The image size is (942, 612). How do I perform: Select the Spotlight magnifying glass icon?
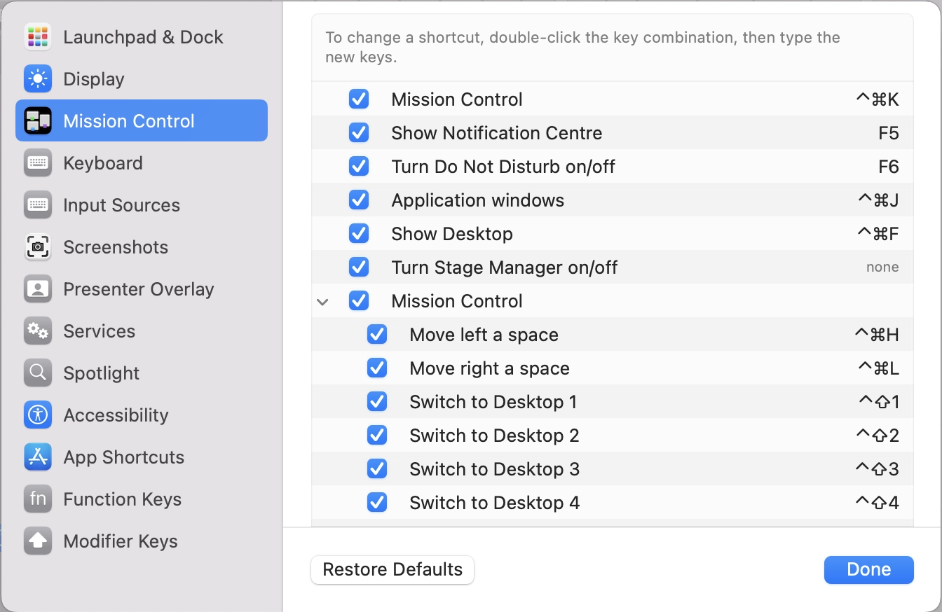[37, 373]
